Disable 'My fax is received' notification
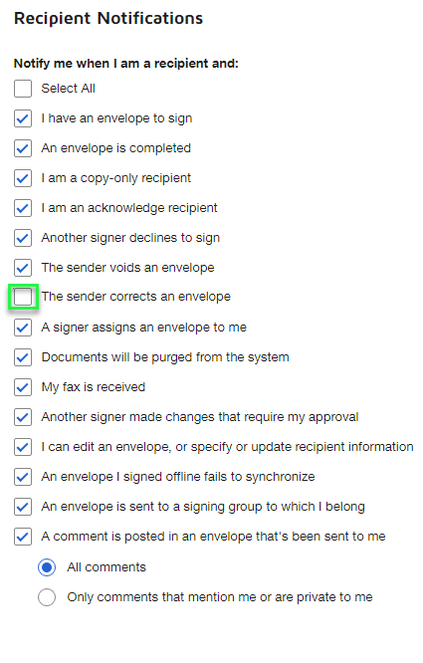Viewport: 423px width, 663px height. (x=23, y=387)
